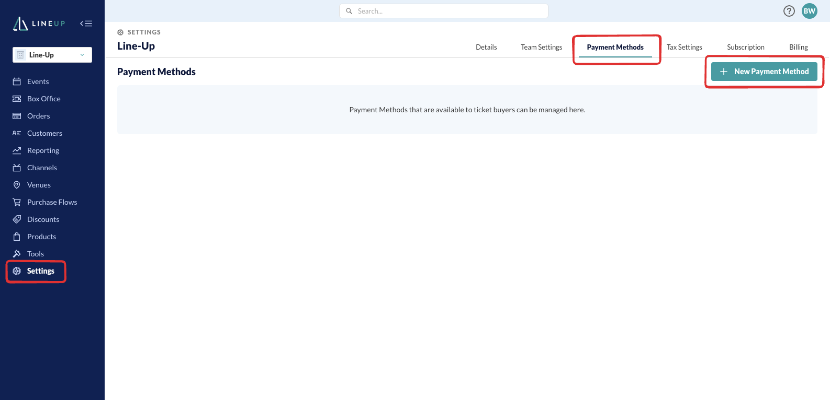Screen dimensions: 830x400
Task: Click the Box Office ticket icon
Action: coord(17,99)
